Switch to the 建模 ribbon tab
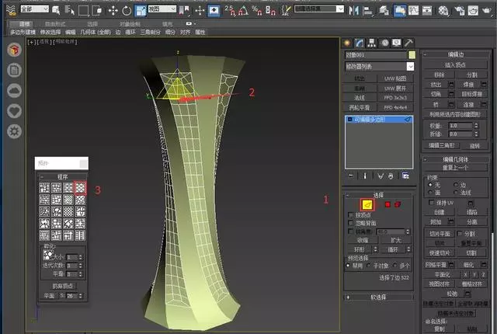Image resolution: width=497 pixels, height=334 pixels. tap(25, 24)
